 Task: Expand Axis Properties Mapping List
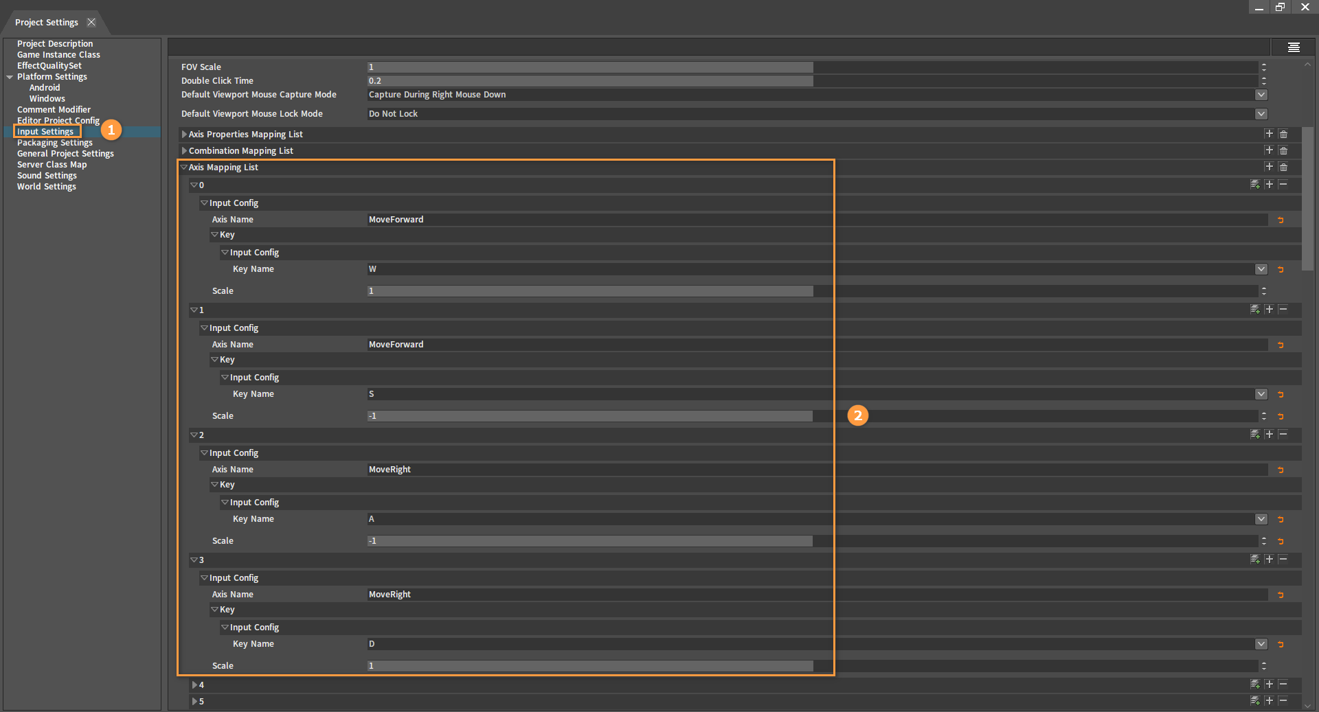tap(184, 135)
